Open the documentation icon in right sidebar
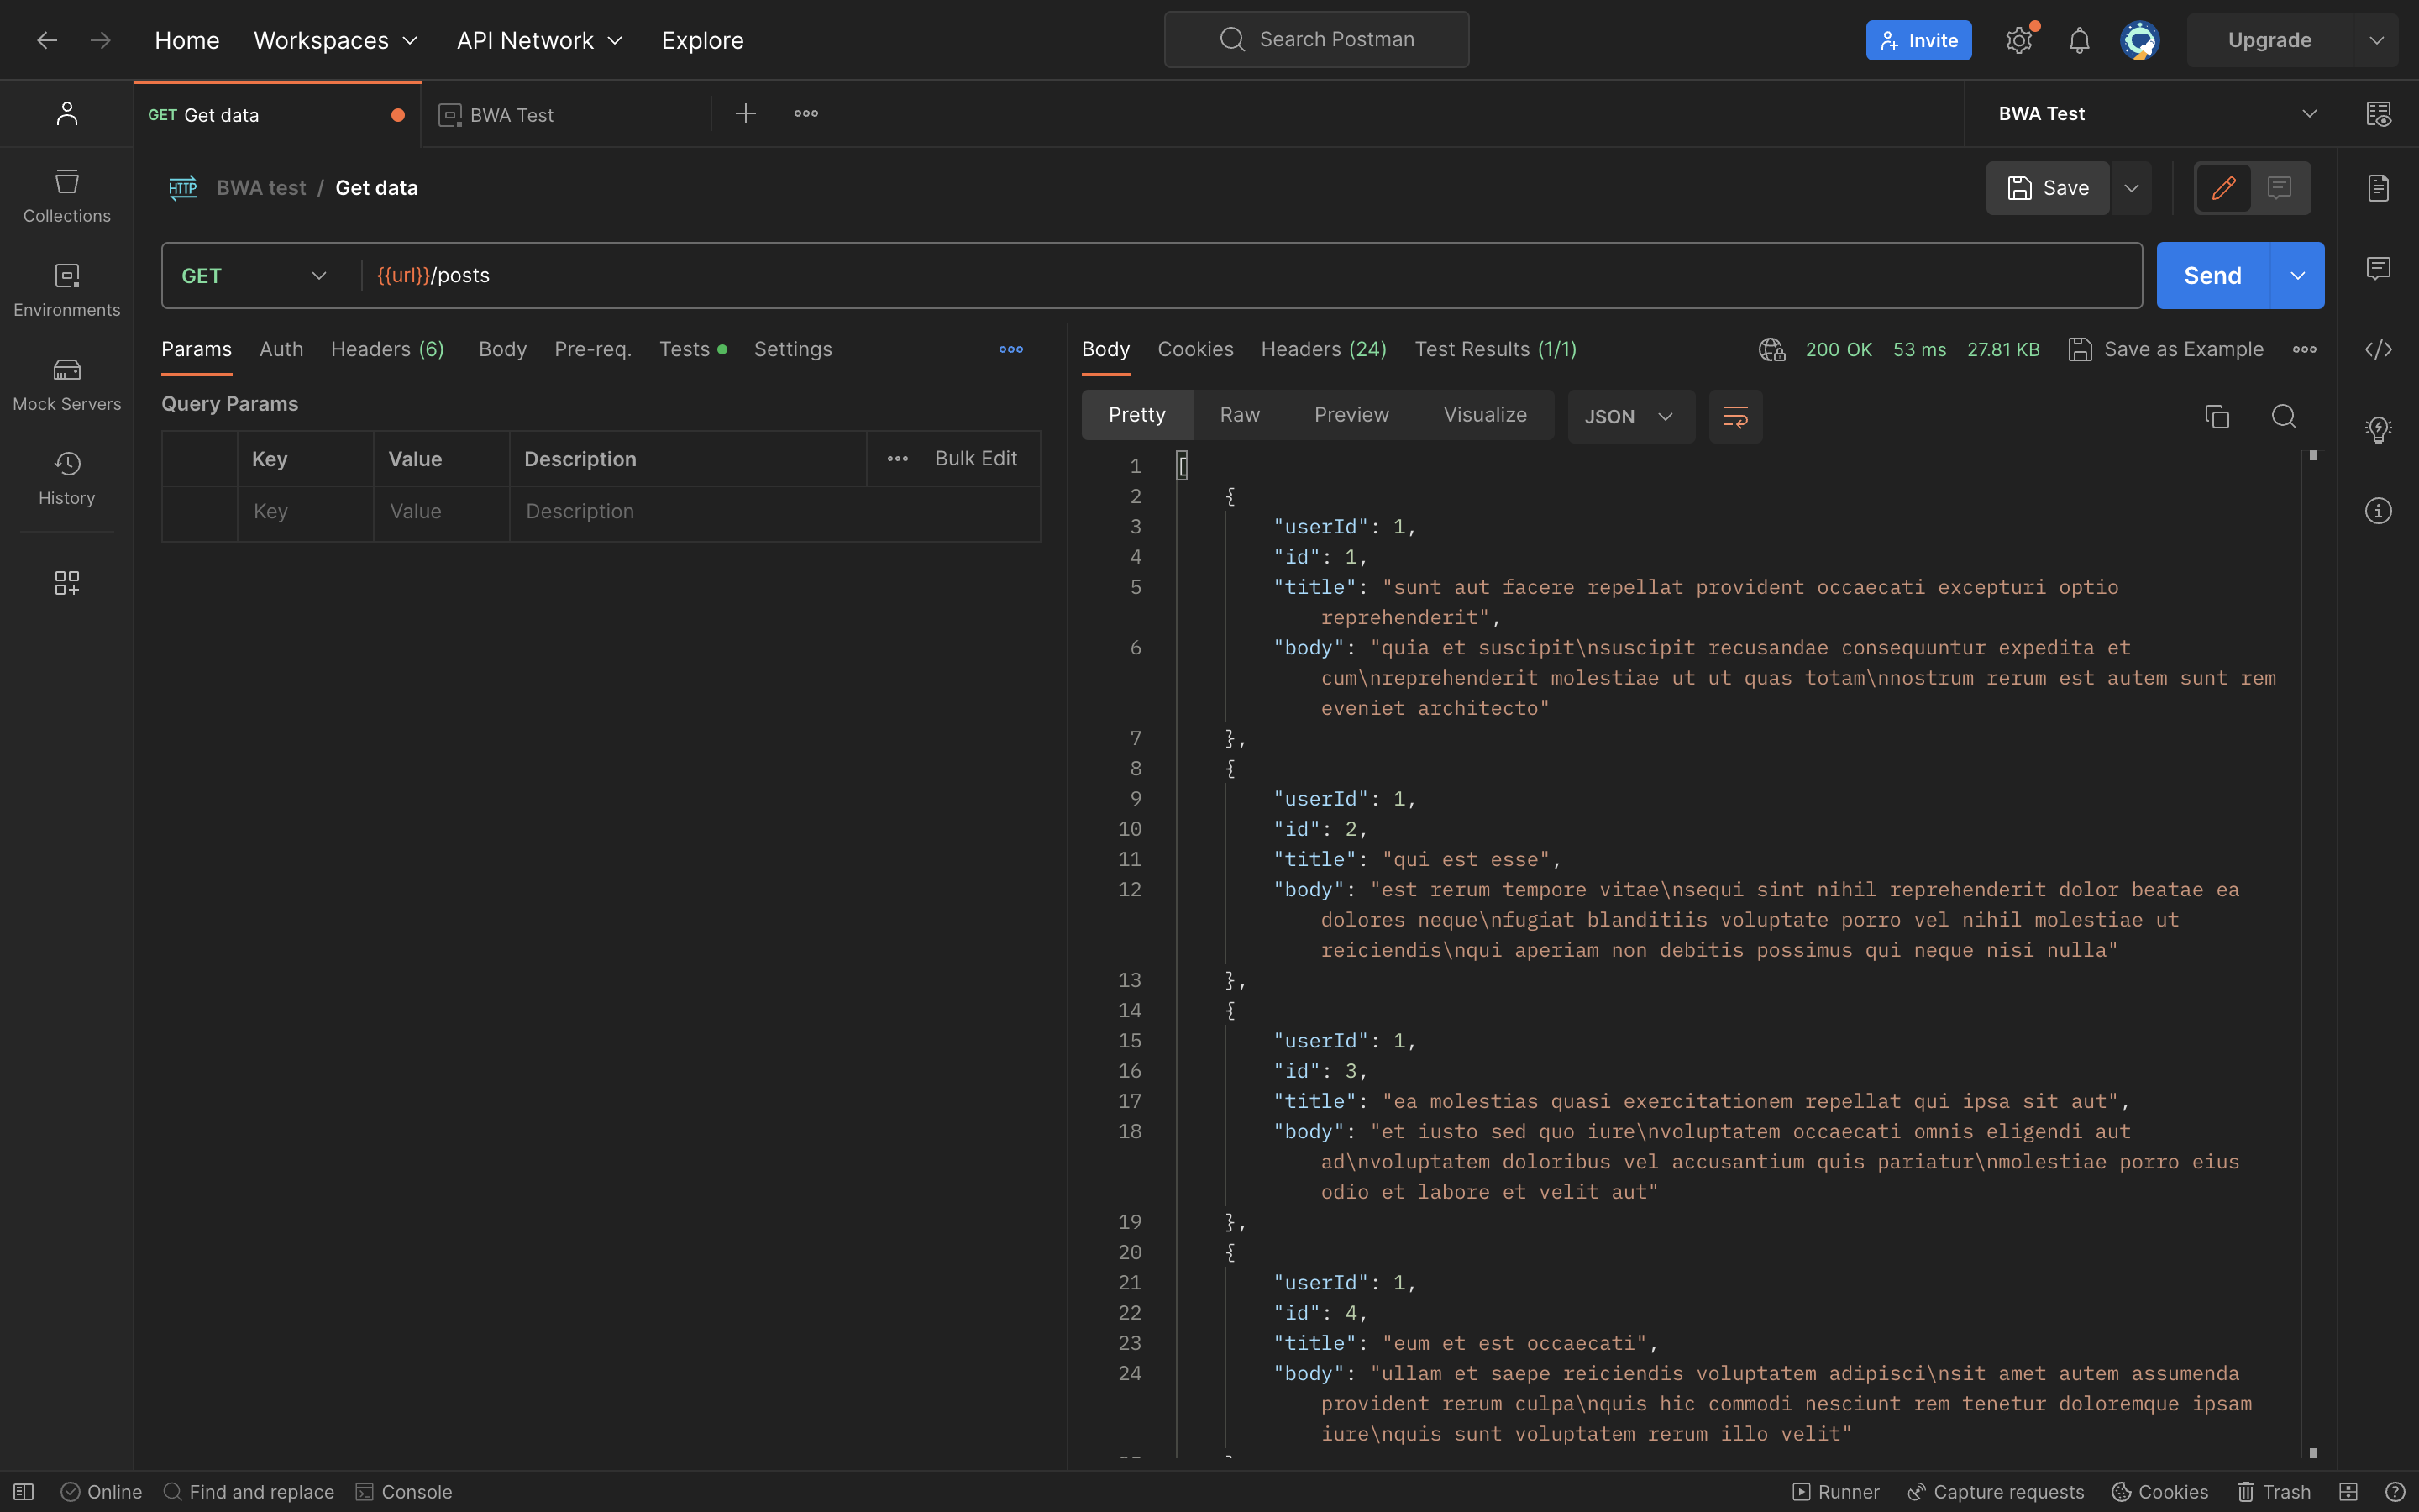 2378,187
